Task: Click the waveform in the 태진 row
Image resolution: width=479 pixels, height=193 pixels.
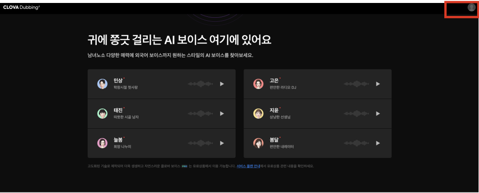Action: coord(200,113)
